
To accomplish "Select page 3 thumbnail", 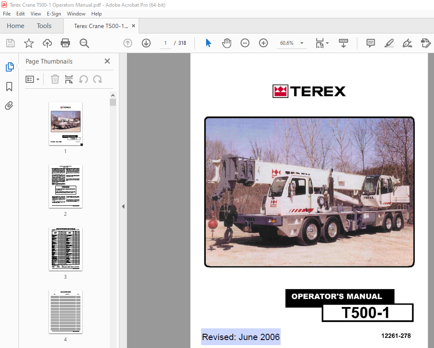I will click(x=66, y=249).
